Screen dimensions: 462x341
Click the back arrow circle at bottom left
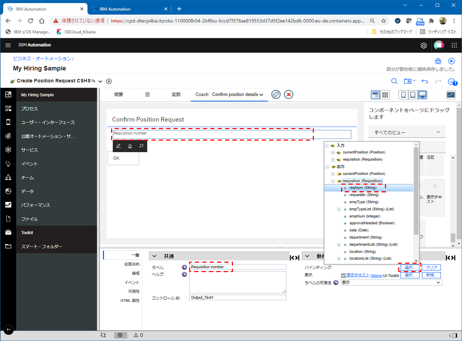(x=8, y=329)
